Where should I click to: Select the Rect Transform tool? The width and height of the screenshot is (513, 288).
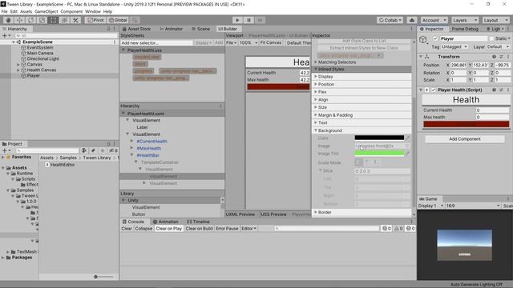click(x=53, y=20)
